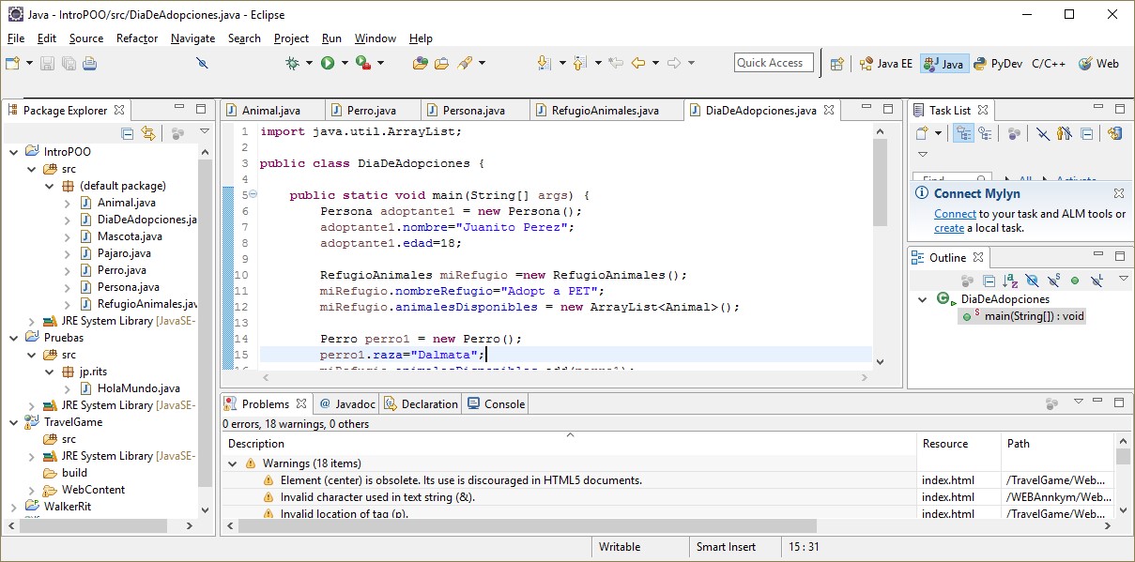The height and width of the screenshot is (562, 1135).
Task: Click the Print toolbar icon
Action: point(90,63)
